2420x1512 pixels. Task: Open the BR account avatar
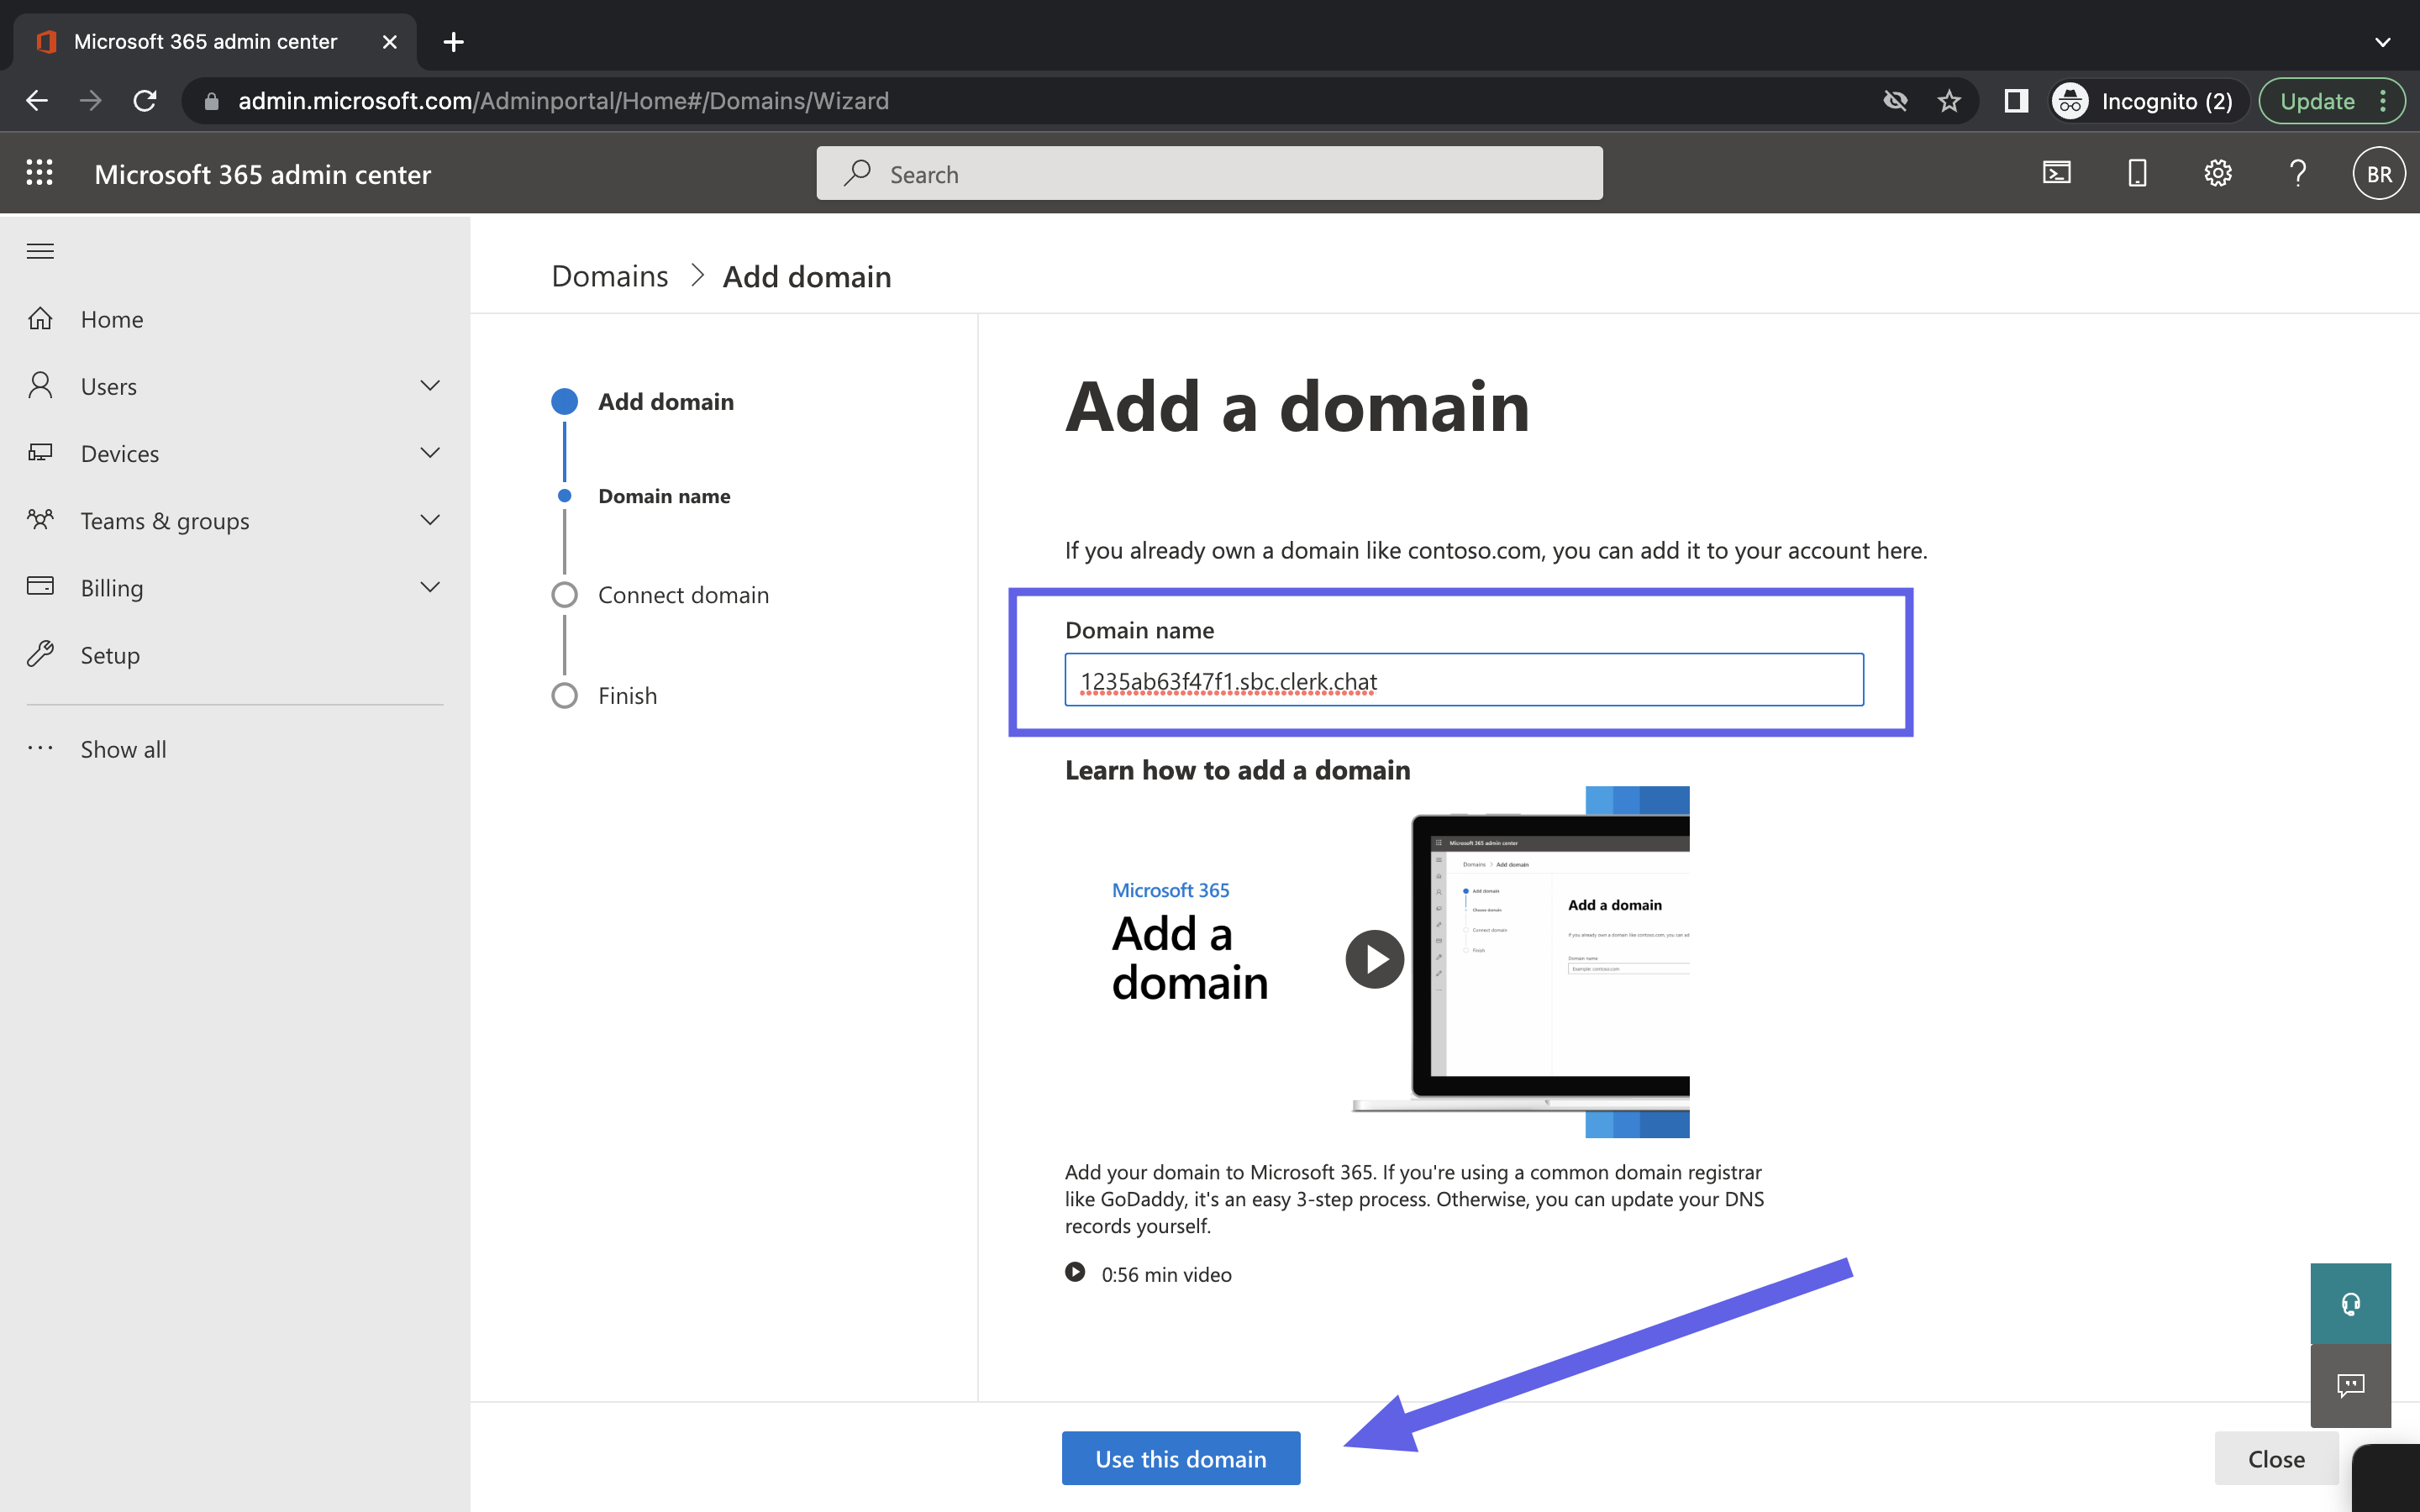[2379, 173]
